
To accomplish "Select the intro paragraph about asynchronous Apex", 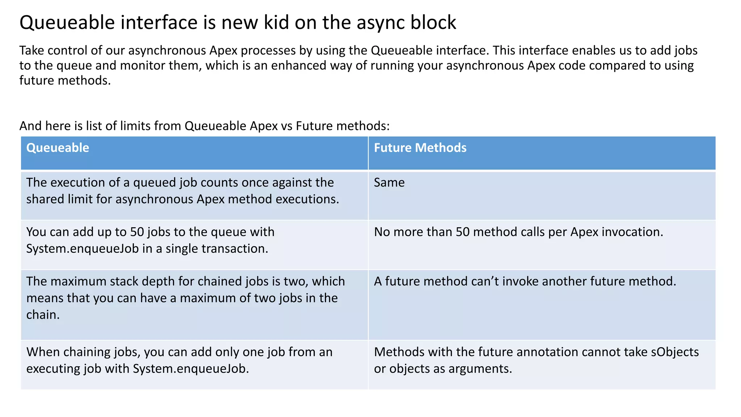I will coord(358,65).
